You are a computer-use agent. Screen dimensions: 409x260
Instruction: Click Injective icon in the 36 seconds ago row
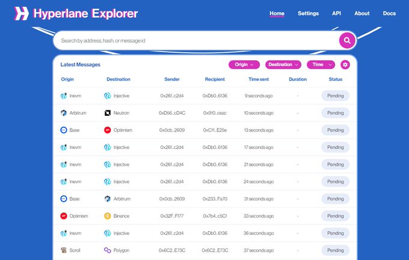pyautogui.click(x=108, y=233)
